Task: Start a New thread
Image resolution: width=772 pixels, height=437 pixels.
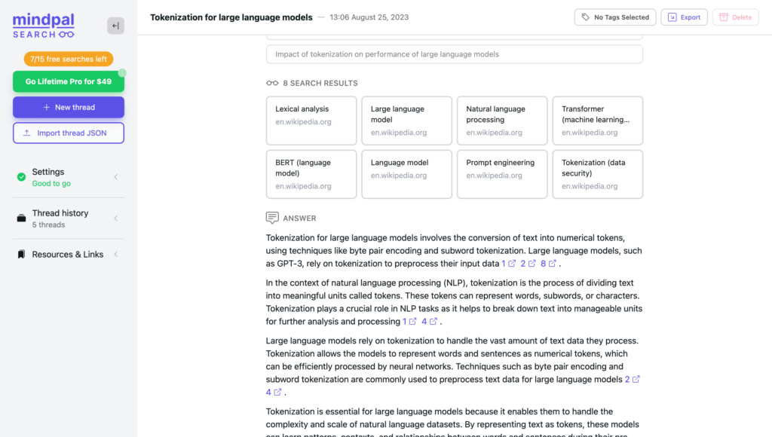Action: (x=69, y=107)
